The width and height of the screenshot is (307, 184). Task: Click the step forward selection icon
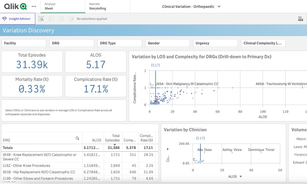pos(61,19)
